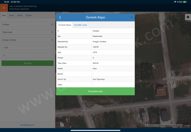Image resolution: width=191 pixels, height=132 pixels.
Task: Click the Ada input field with 1279
Action: [27, 48]
